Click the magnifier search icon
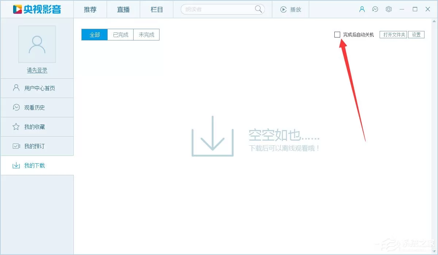The width and height of the screenshot is (438, 255). click(258, 9)
